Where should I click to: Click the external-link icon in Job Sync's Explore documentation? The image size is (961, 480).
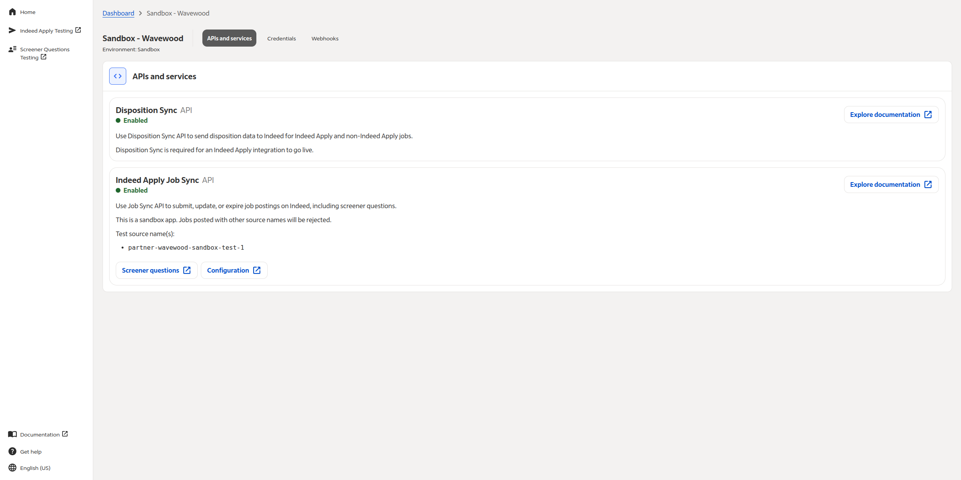pyautogui.click(x=928, y=184)
